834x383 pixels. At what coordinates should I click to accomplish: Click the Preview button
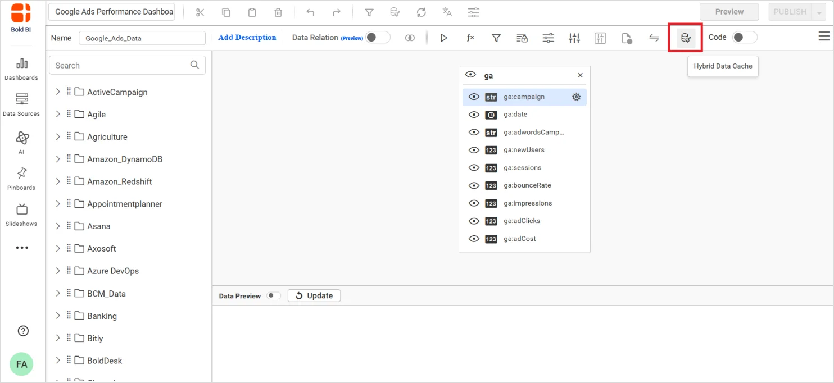(729, 12)
